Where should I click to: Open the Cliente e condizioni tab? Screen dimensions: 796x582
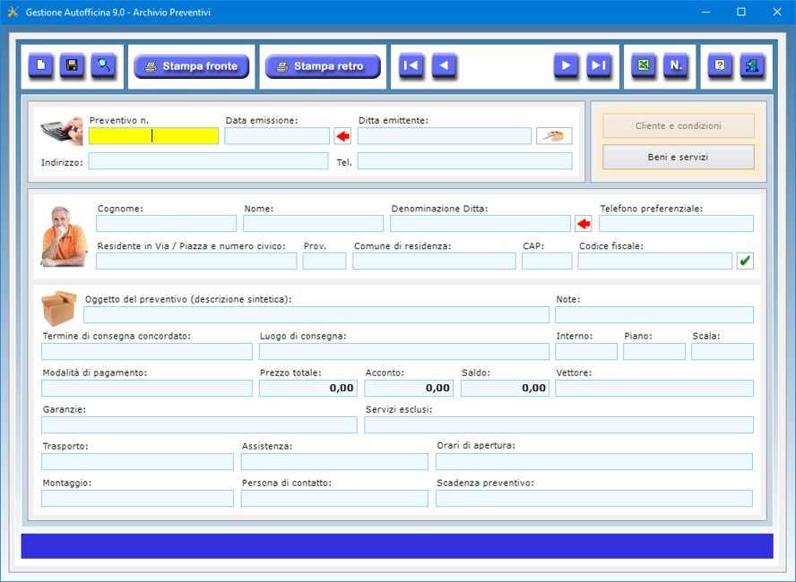(x=678, y=126)
